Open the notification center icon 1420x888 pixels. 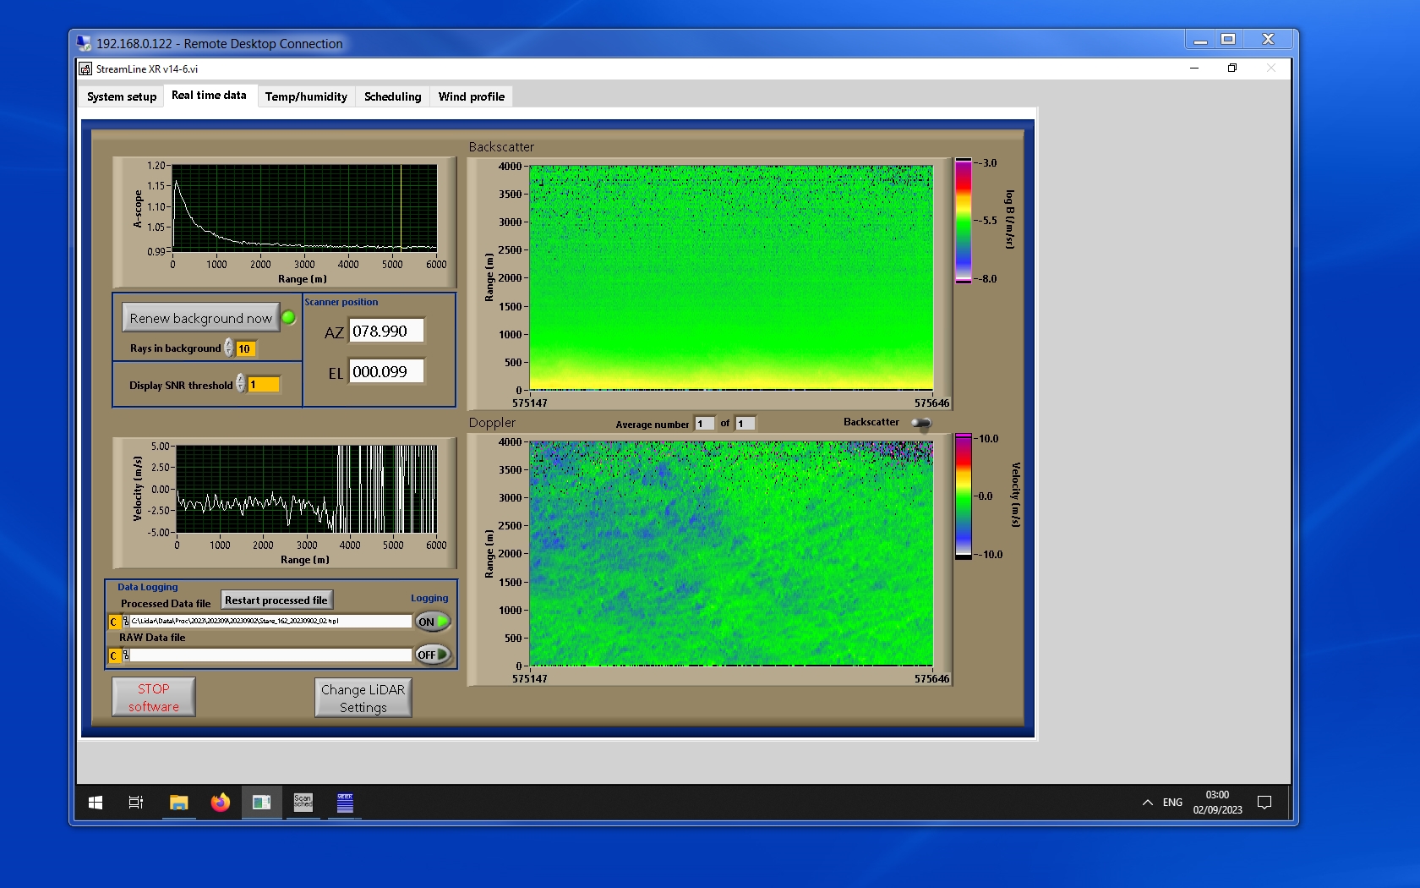[1264, 803]
